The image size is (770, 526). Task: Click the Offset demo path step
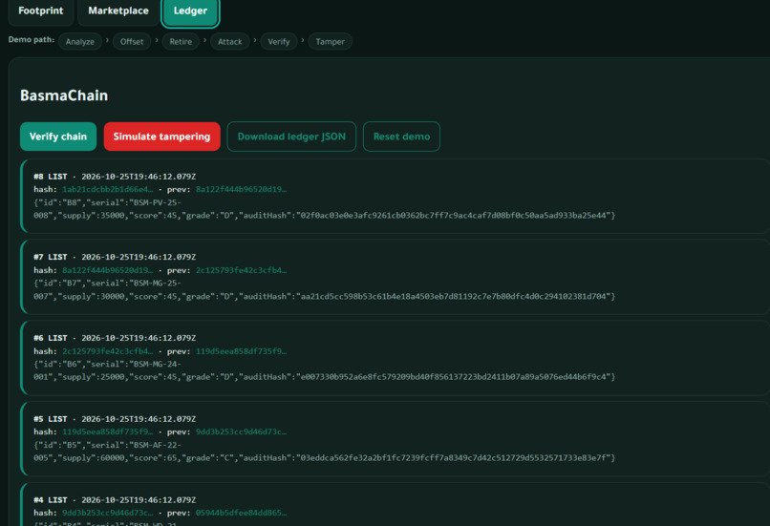[x=132, y=42]
